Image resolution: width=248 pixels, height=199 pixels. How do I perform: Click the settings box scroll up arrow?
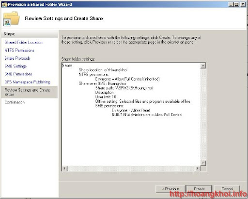203,66
